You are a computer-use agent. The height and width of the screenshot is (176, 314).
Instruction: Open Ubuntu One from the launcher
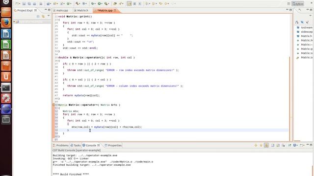tap(6, 77)
